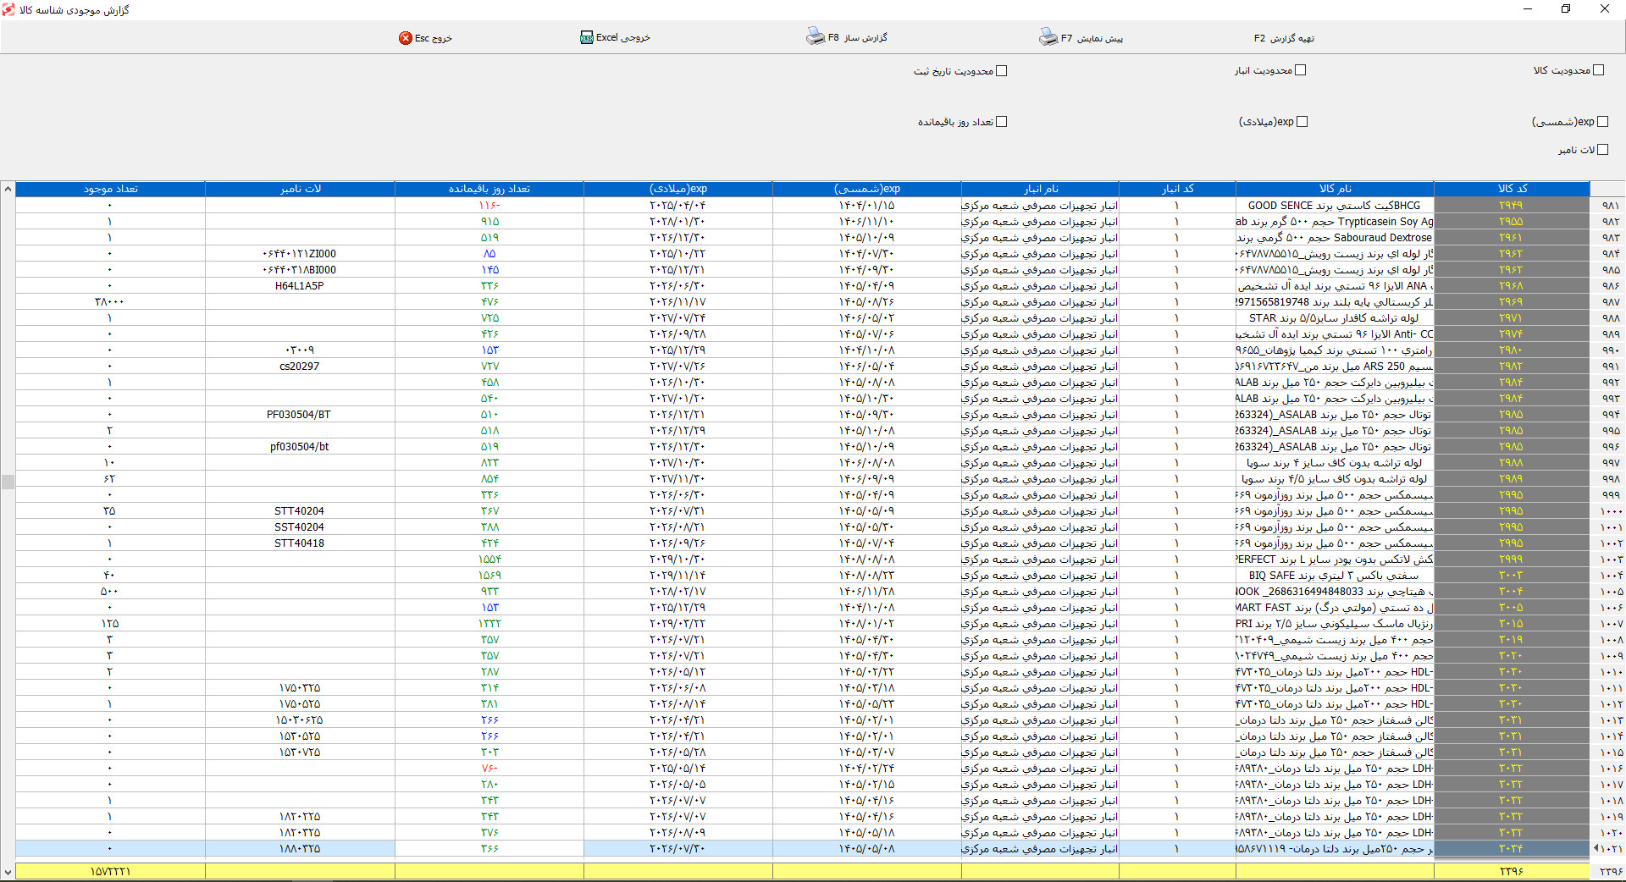Click the print preview F7 printer icon
Screen dimensions: 1626x882
click(x=1048, y=37)
